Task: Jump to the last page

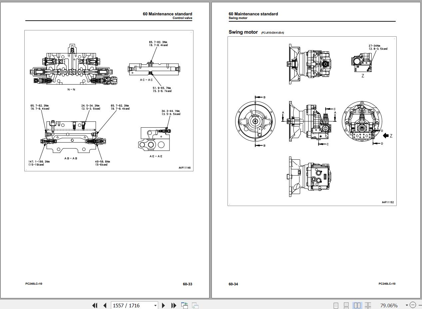Action: (x=174, y=305)
